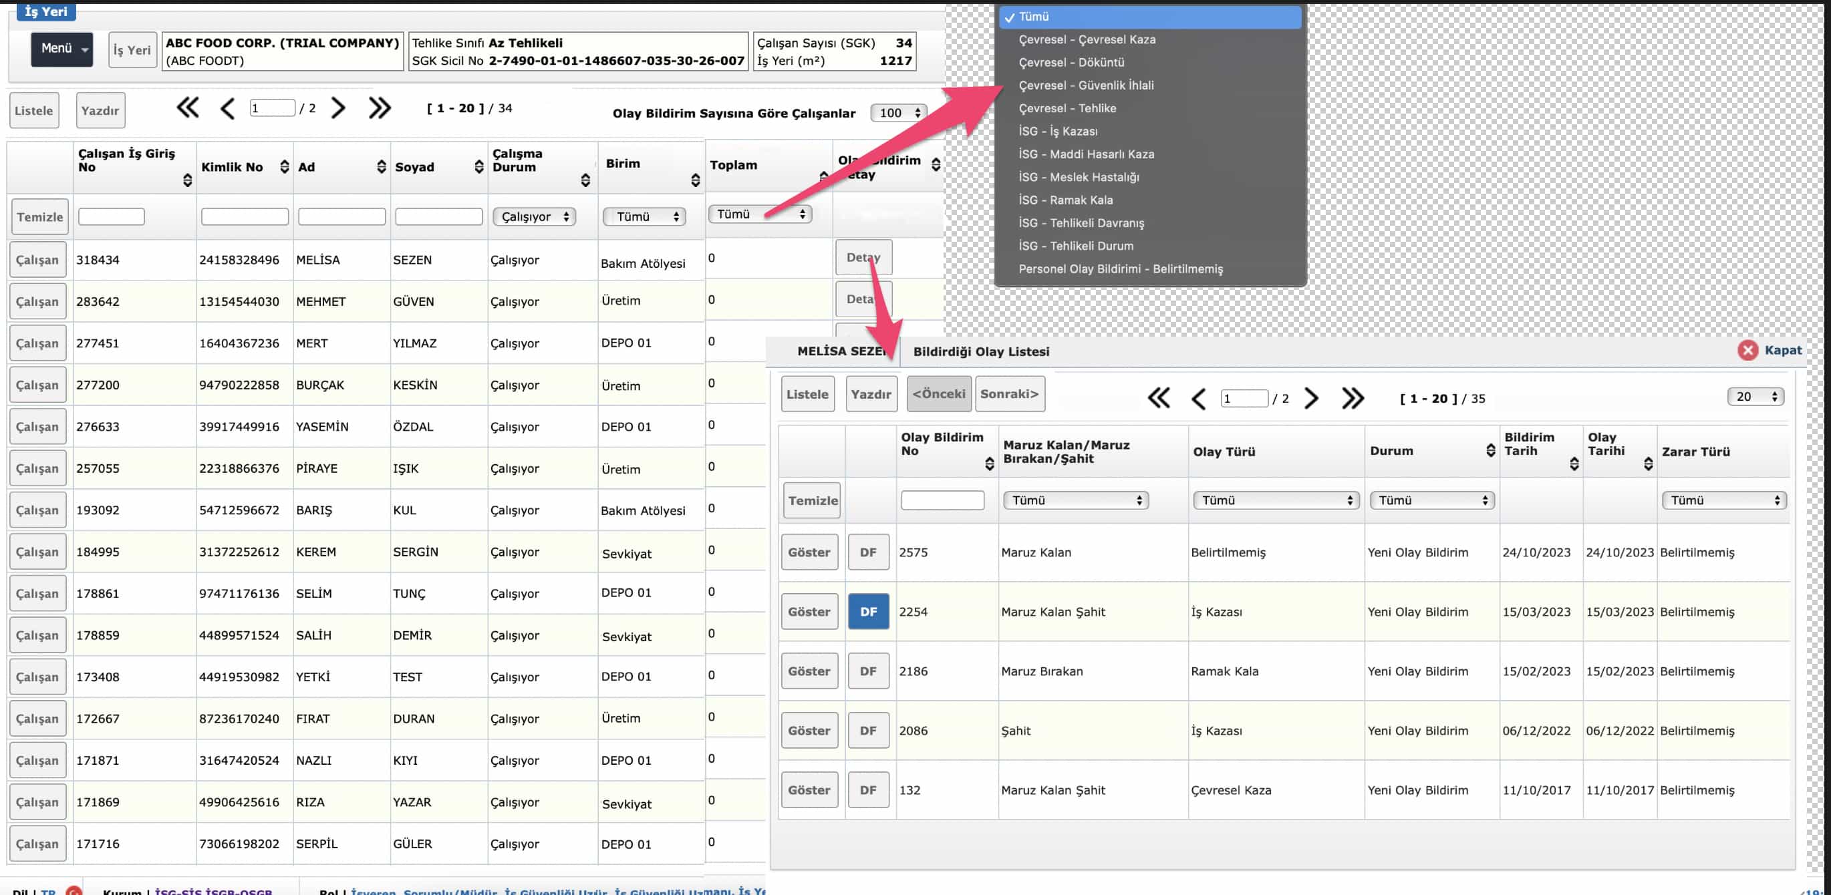
Task: Open the Menü dropdown button
Action: point(62,49)
